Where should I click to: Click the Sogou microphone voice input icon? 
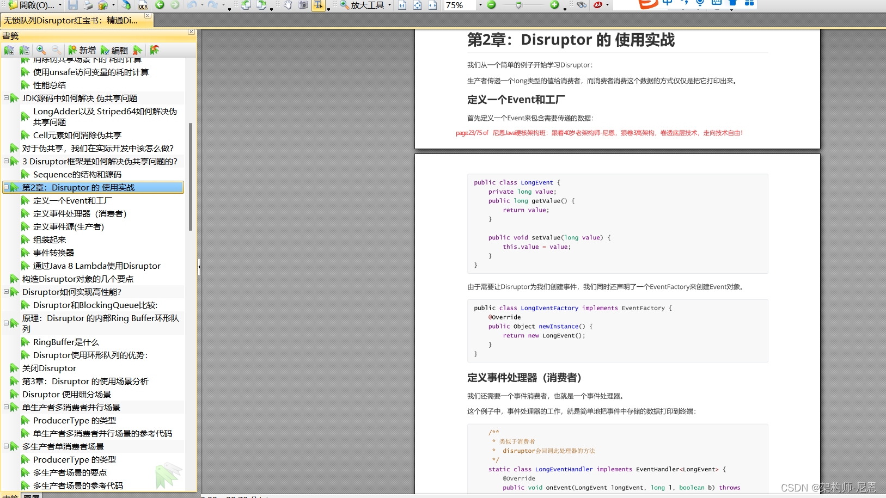700,3
